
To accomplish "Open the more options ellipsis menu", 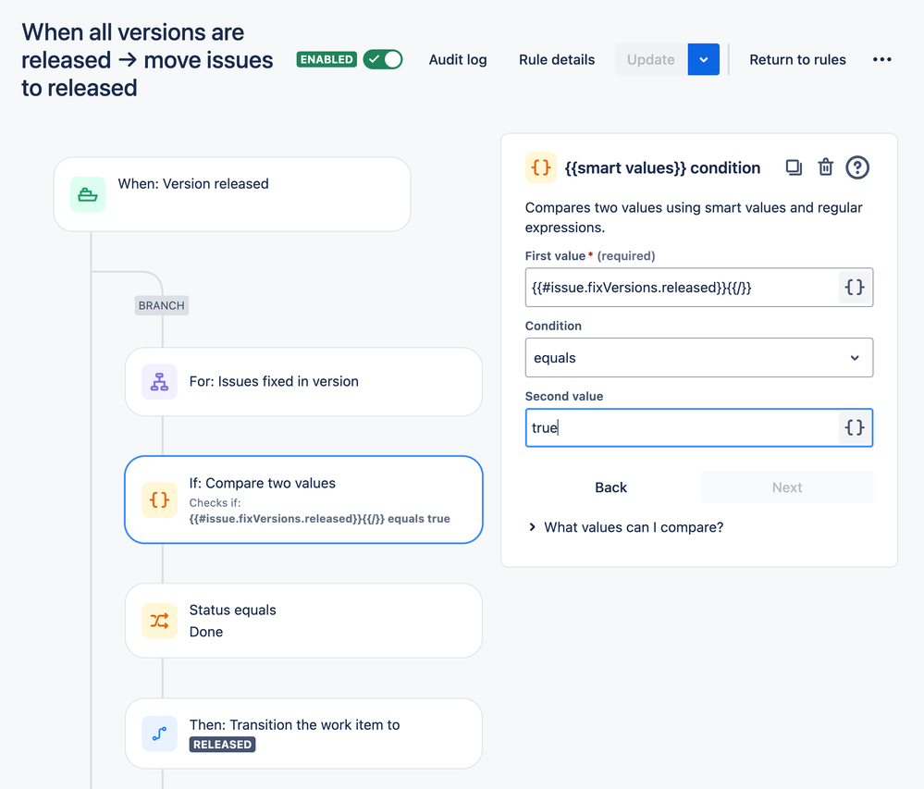I will click(882, 59).
